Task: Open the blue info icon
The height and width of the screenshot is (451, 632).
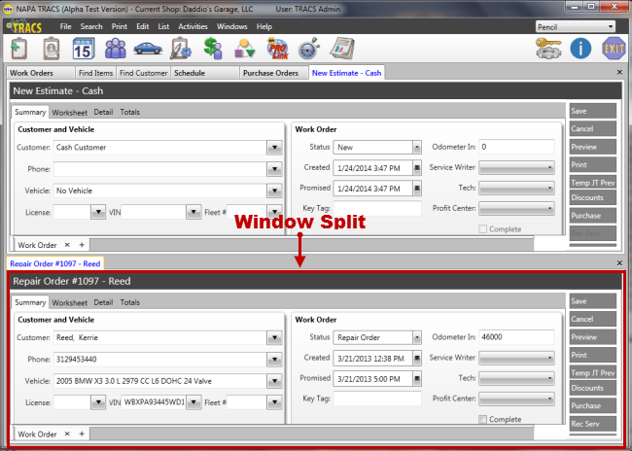Action: (x=580, y=49)
